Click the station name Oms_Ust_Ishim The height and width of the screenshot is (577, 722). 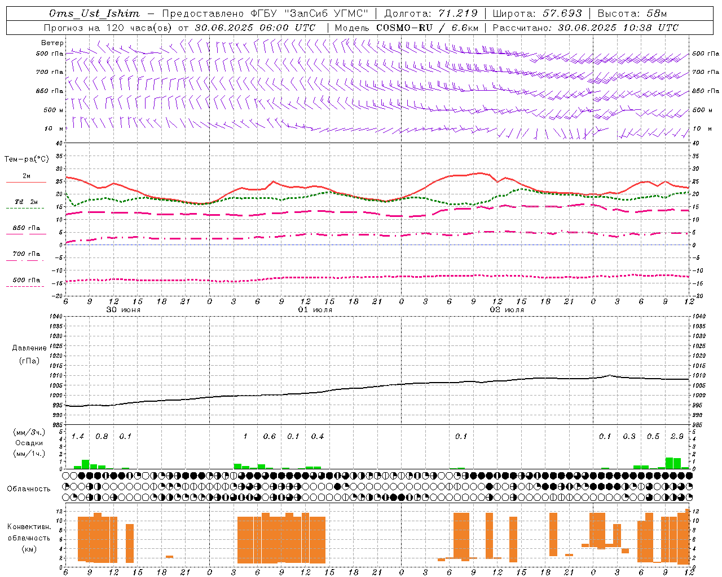tap(94, 14)
